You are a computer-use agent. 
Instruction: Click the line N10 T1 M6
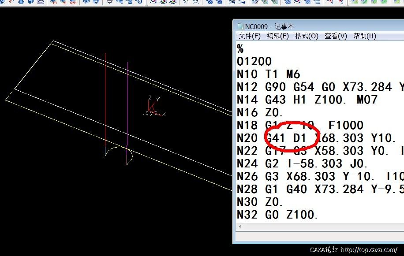pos(269,74)
